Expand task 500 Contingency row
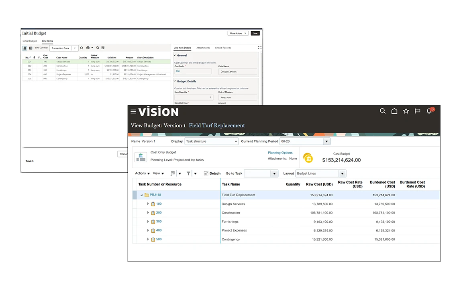This screenshot has height=290, width=461. pyautogui.click(x=148, y=239)
